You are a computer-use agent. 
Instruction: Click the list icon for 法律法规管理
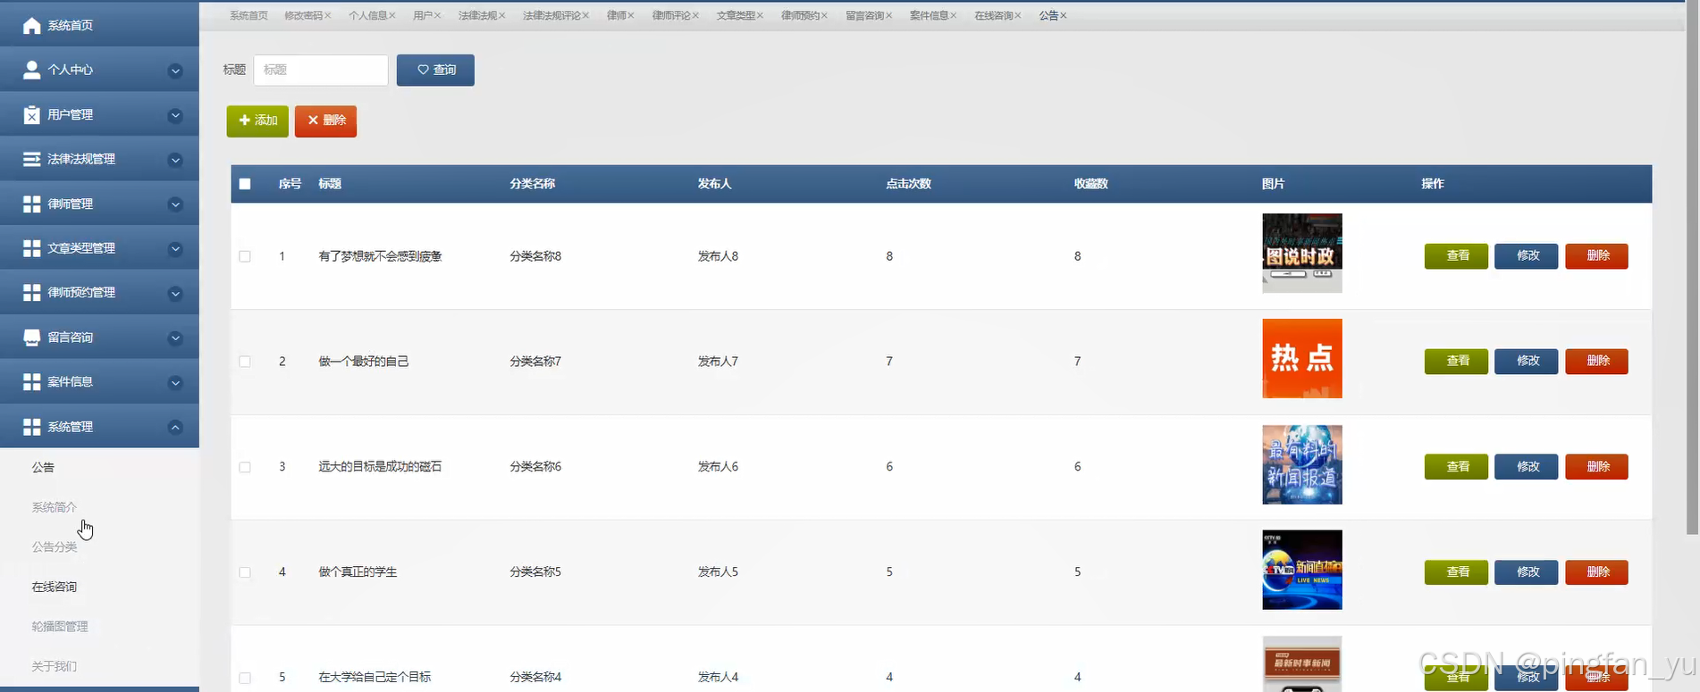(31, 159)
